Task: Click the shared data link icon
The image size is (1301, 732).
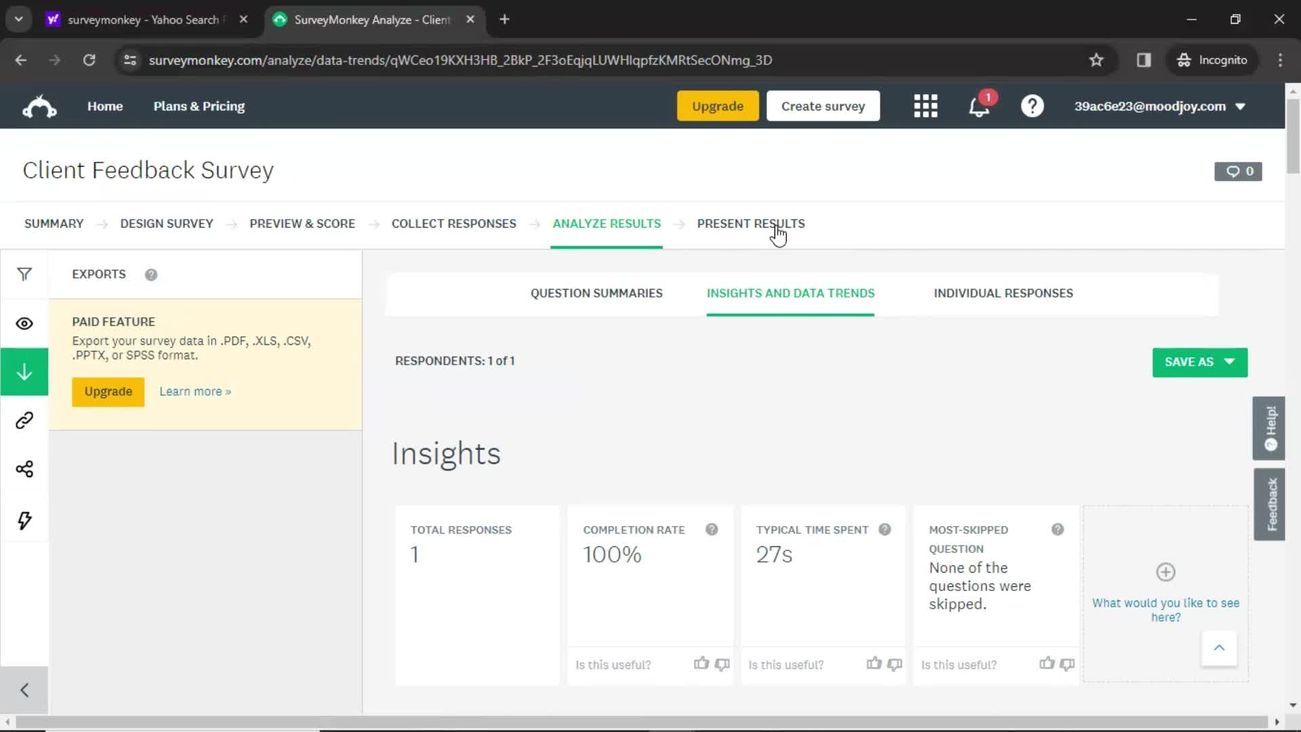Action: [24, 420]
